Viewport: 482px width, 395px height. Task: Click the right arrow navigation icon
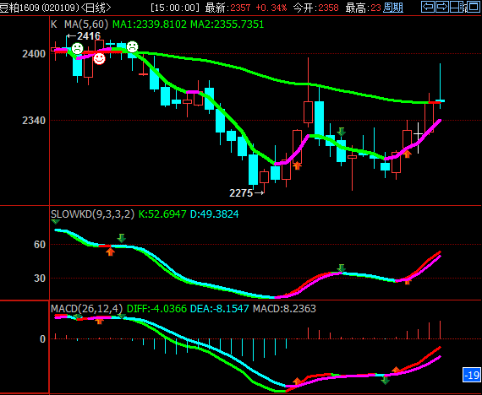(x=442, y=7)
